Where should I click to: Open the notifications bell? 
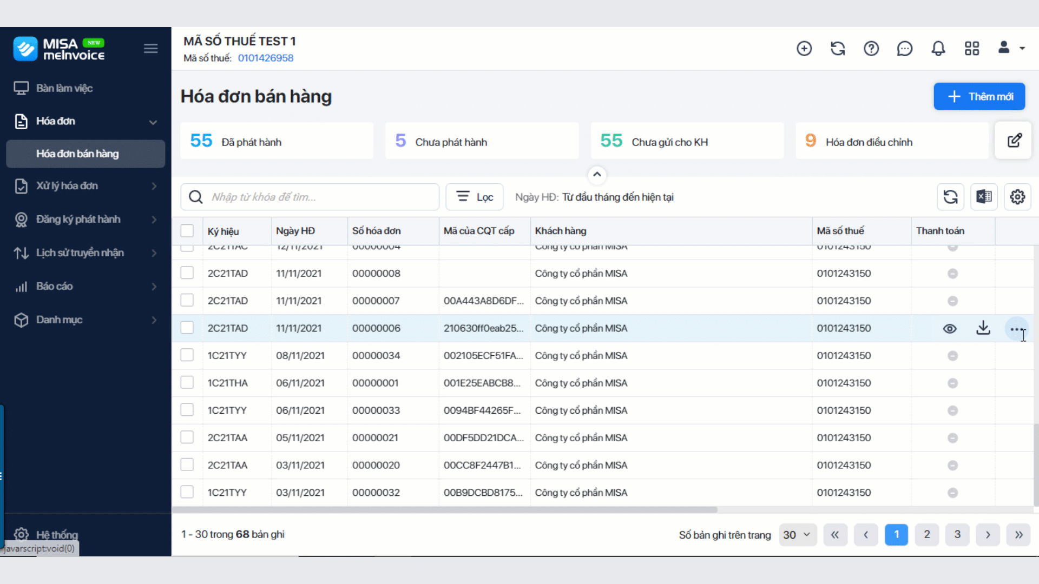click(x=938, y=49)
